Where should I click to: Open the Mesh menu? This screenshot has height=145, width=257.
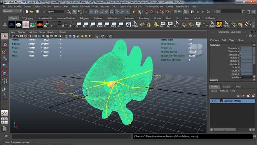click(x=75, y=6)
